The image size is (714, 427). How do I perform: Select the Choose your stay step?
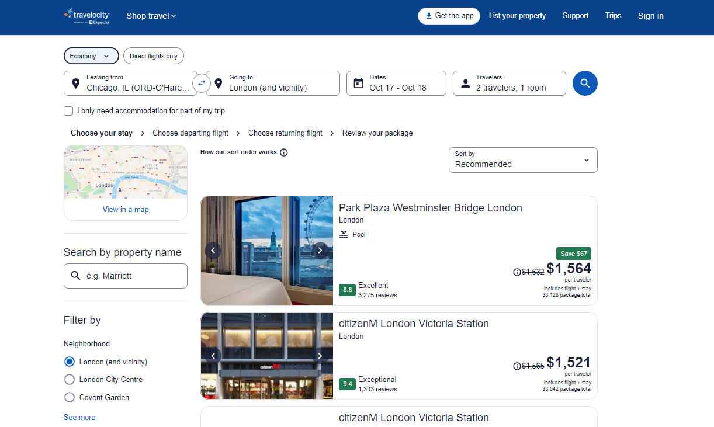[102, 133]
